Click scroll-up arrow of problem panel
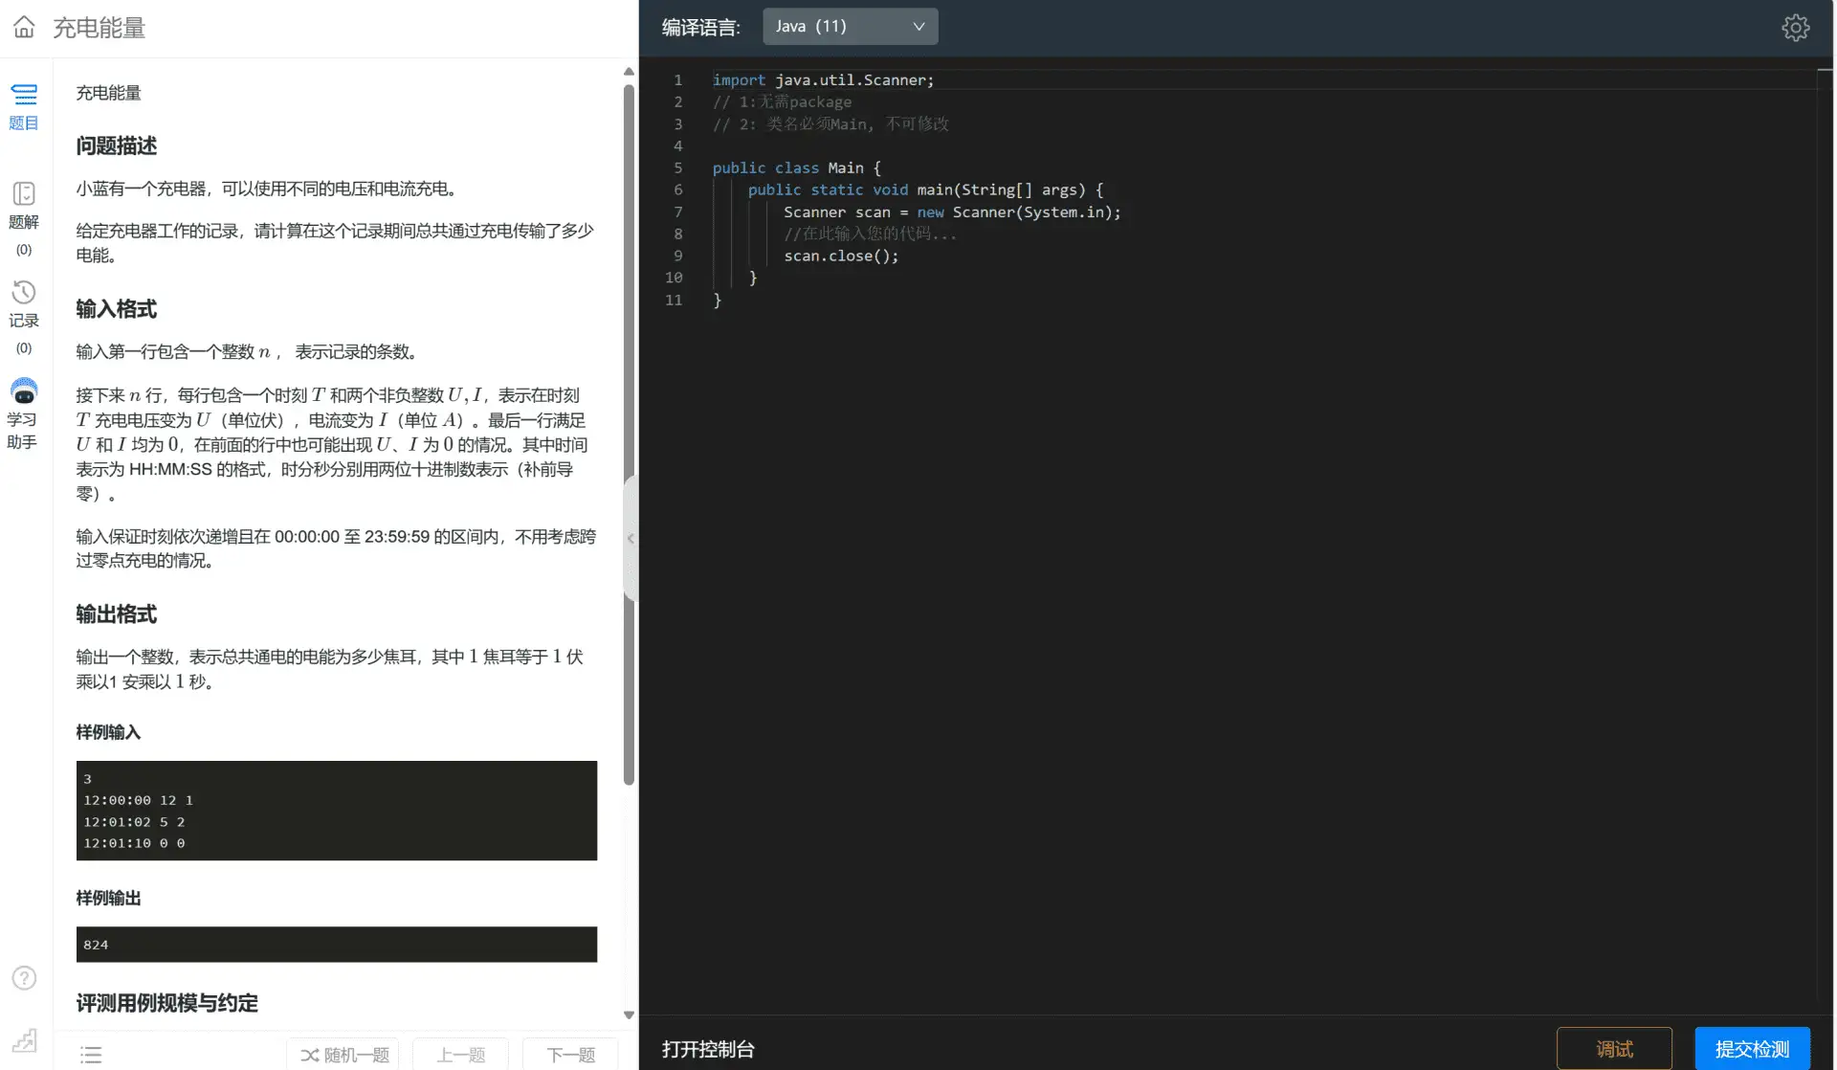This screenshot has width=1837, height=1070. (629, 72)
